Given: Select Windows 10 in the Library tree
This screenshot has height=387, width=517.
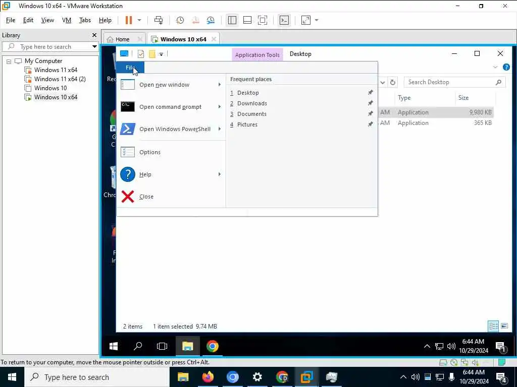Looking at the screenshot, I should click(50, 88).
